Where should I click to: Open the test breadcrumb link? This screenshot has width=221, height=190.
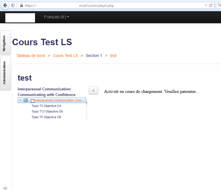[113, 56]
